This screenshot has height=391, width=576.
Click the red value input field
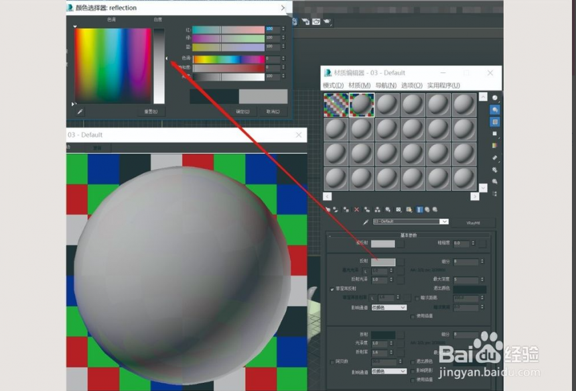[273, 29]
